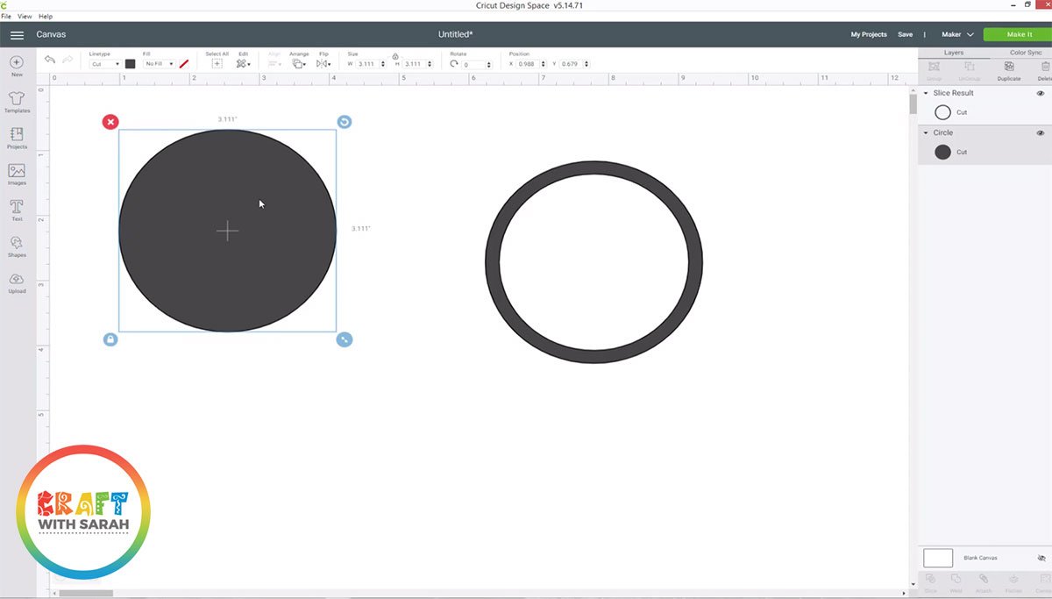Save the project
The width and height of the screenshot is (1052, 599).
[905, 34]
